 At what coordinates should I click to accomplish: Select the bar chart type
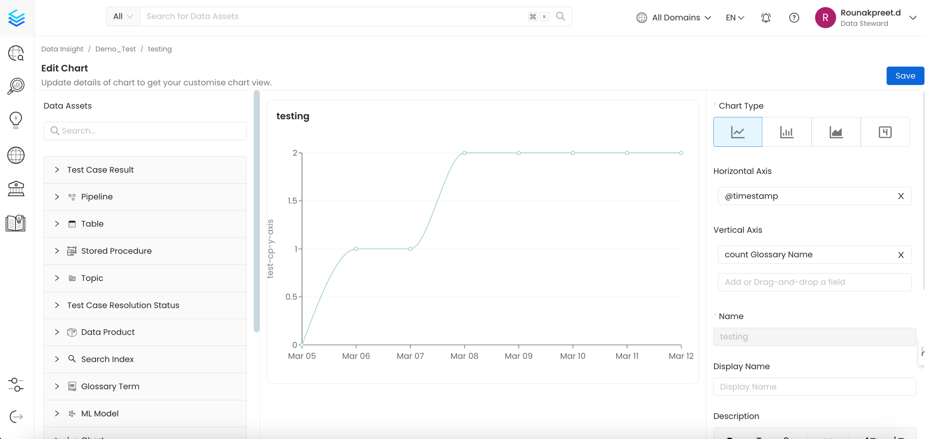tap(787, 132)
